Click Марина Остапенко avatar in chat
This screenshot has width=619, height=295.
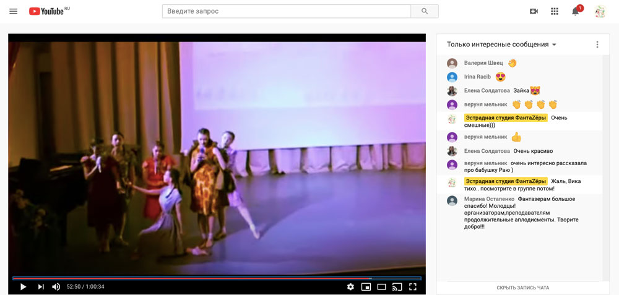tap(452, 200)
